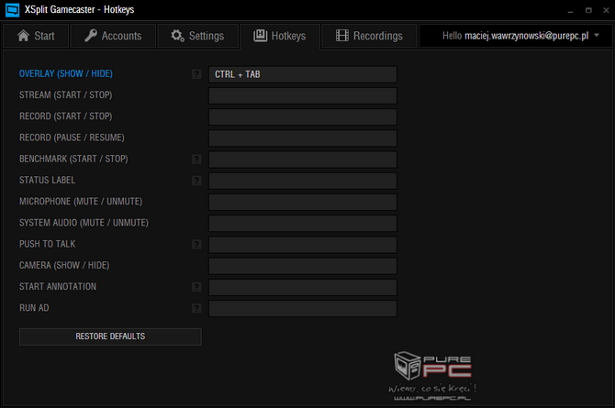This screenshot has width=615, height=408.
Task: Click the user email maciej.wawrzynowski@purepc.pl
Action: point(526,36)
